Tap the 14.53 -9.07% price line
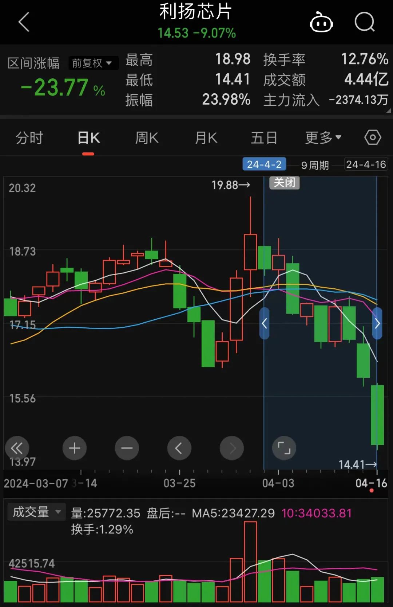Viewport: 393px width, 607px height. coord(196,33)
